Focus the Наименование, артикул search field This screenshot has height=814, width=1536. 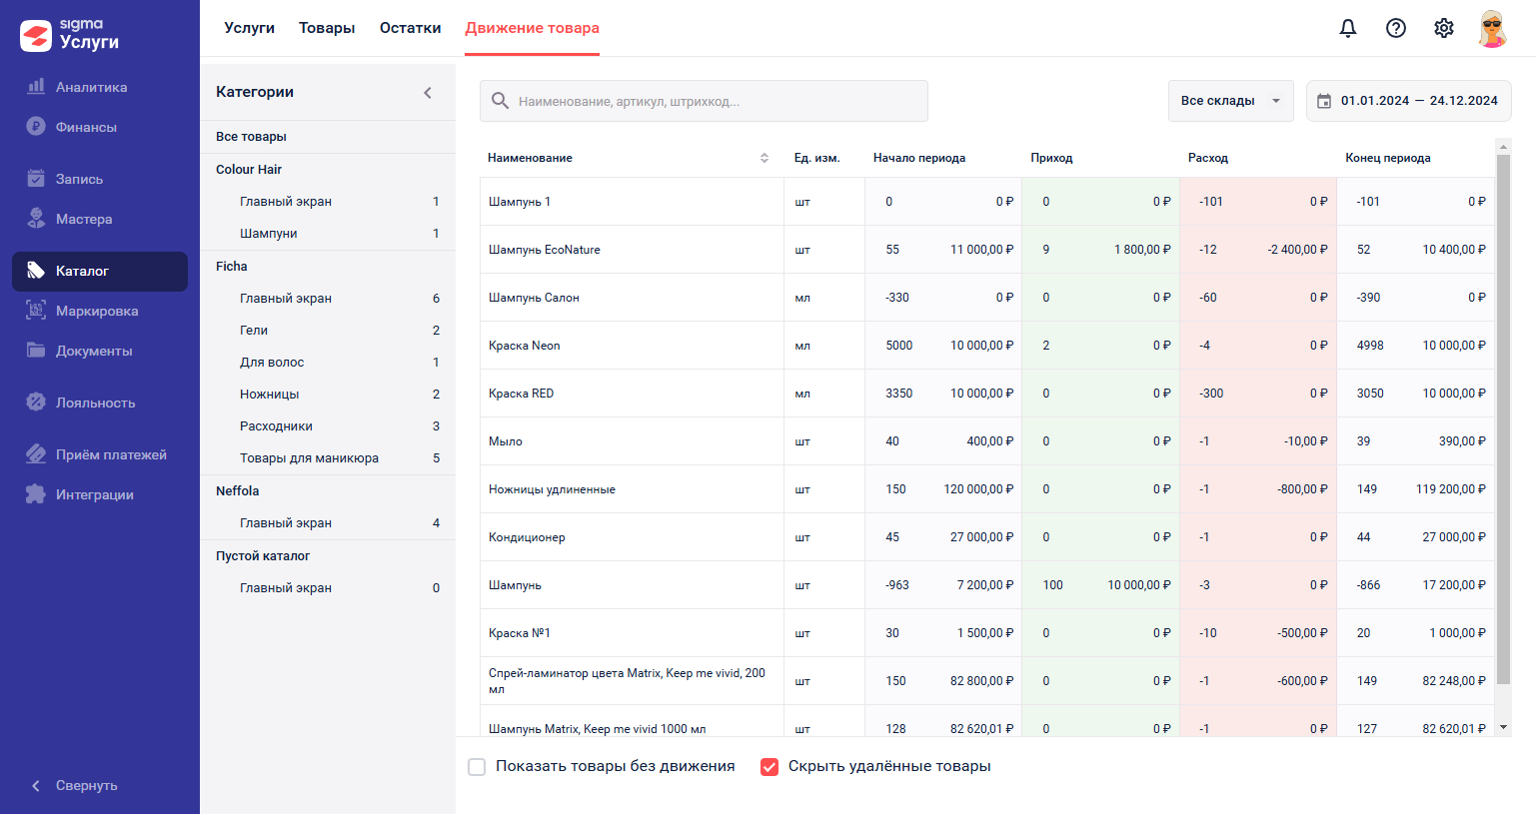pos(704,101)
